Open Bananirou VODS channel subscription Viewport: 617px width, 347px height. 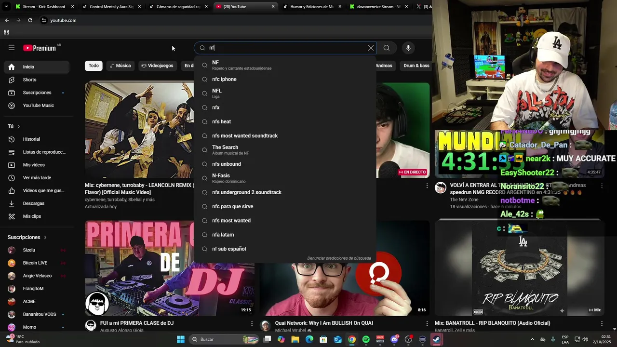click(37, 314)
